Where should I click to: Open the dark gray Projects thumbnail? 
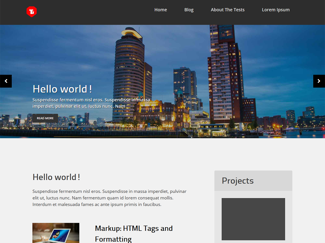pyautogui.click(x=253, y=219)
